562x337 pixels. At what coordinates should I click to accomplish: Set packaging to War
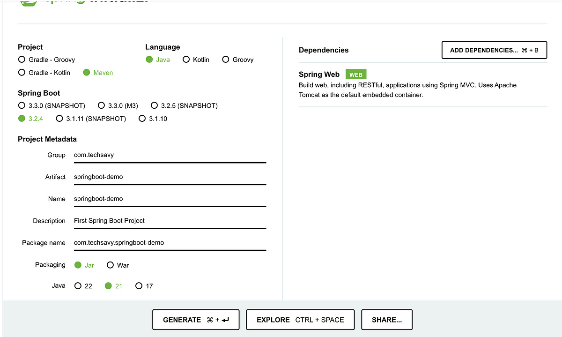pos(118,265)
